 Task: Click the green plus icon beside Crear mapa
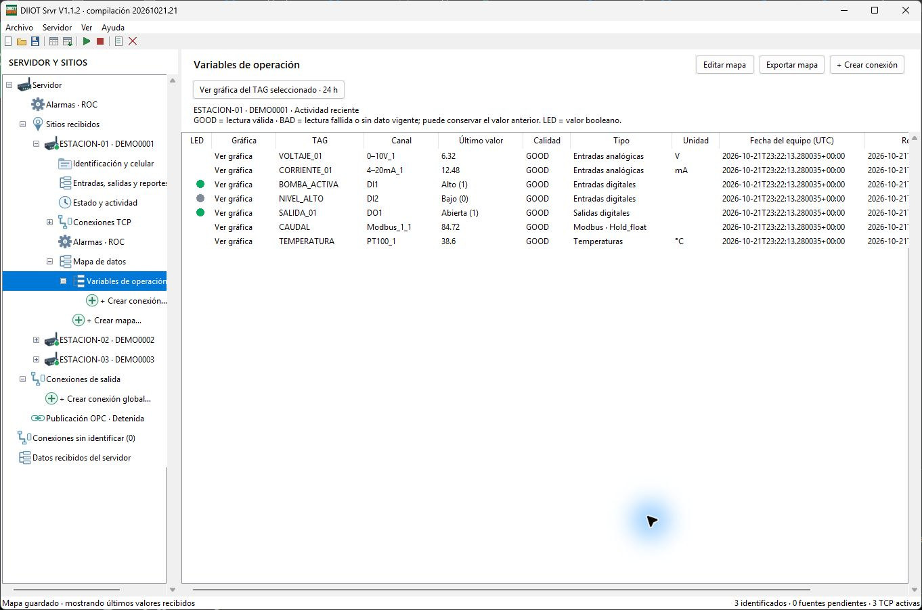coord(79,321)
